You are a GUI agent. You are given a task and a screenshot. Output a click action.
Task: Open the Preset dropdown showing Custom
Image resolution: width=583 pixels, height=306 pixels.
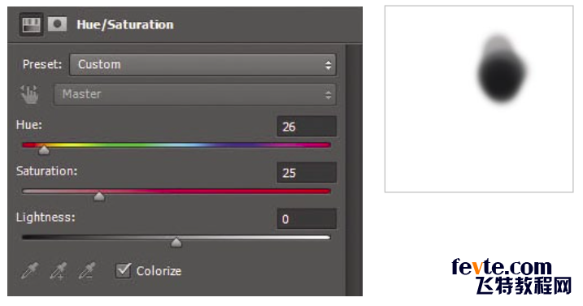(x=202, y=65)
